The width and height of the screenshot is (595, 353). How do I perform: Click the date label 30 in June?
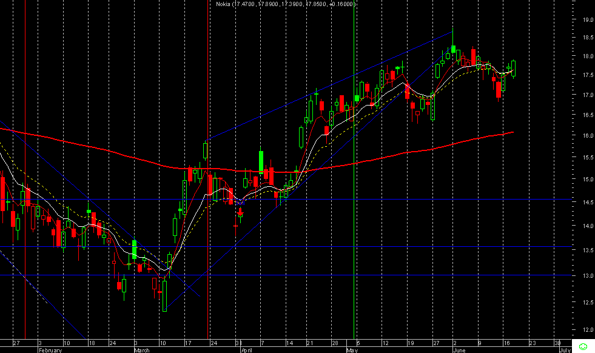[557, 343]
